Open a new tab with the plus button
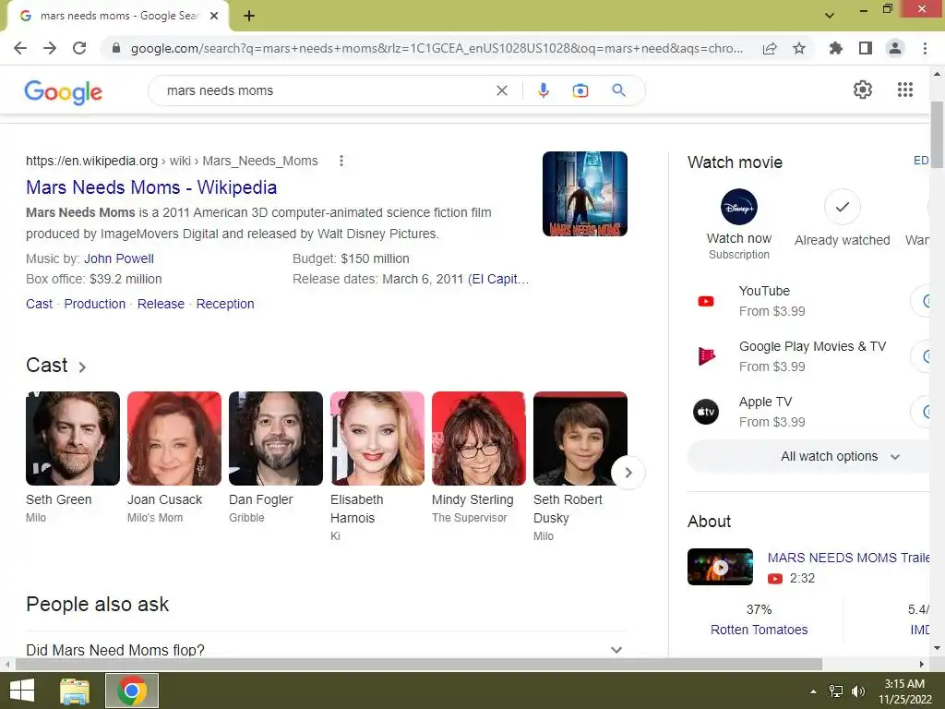 (x=249, y=16)
